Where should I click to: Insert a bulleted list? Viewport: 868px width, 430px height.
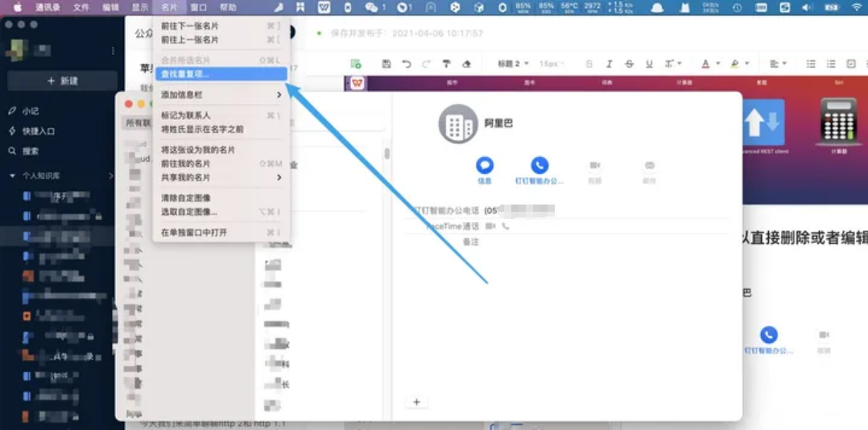(x=810, y=64)
